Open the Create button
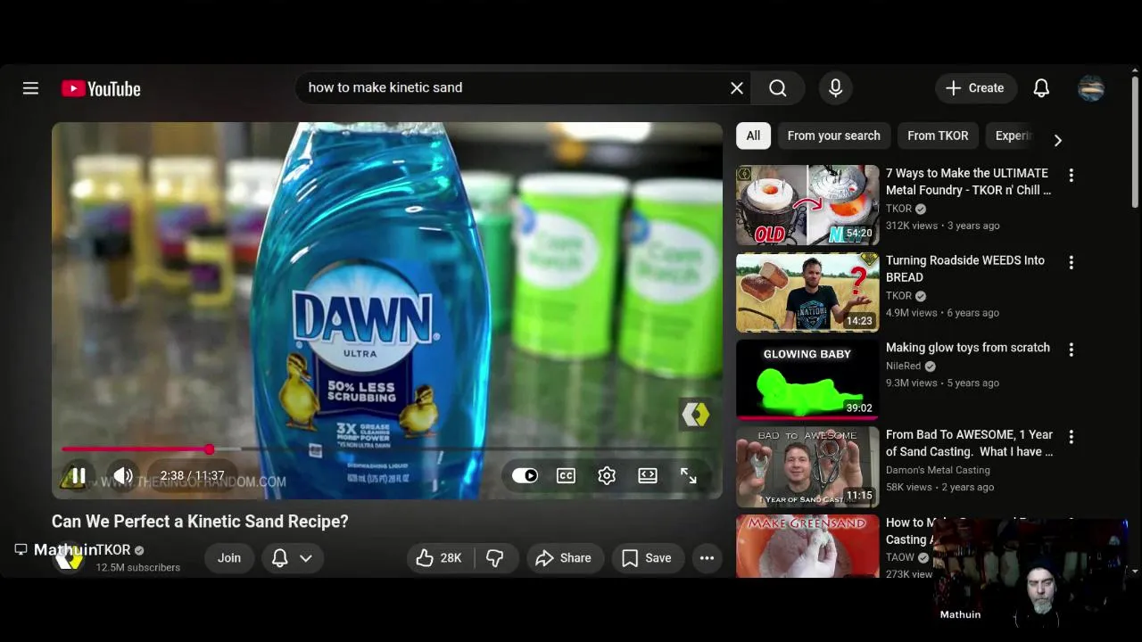 [975, 88]
